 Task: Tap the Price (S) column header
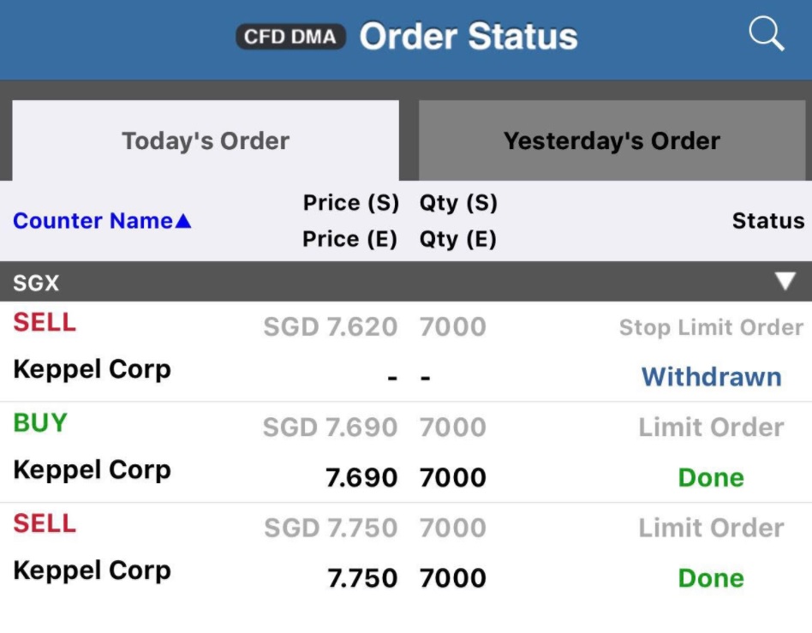(x=350, y=203)
